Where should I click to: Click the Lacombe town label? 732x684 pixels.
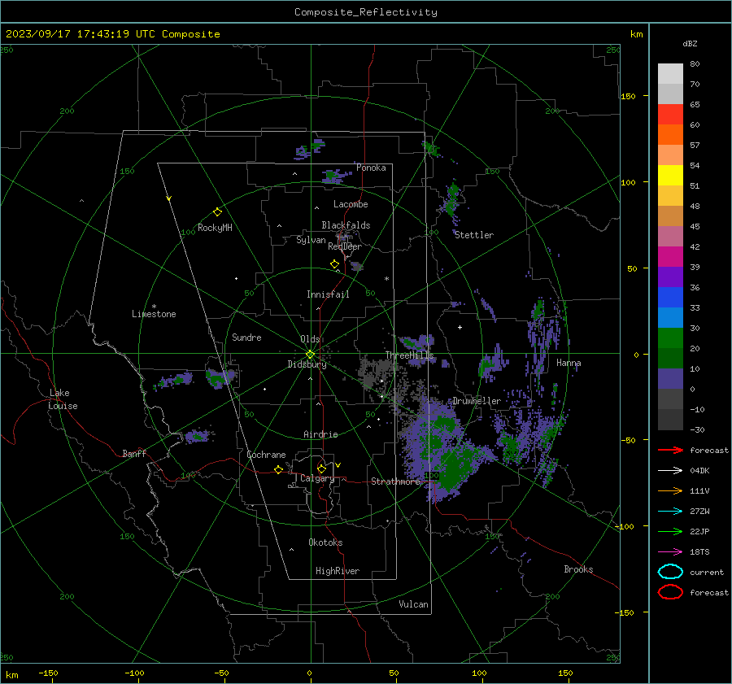click(x=351, y=204)
